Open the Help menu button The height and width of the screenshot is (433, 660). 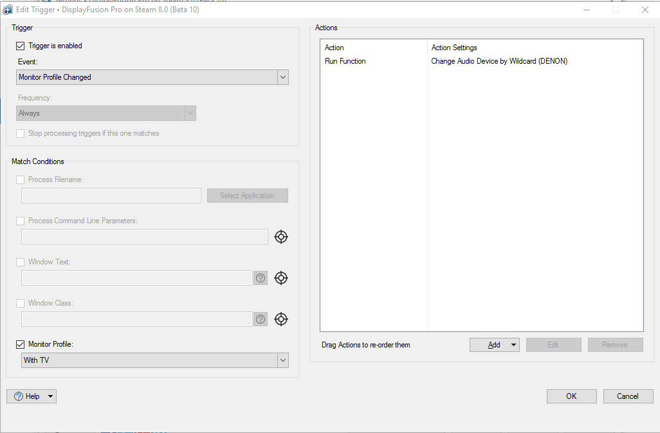point(32,396)
